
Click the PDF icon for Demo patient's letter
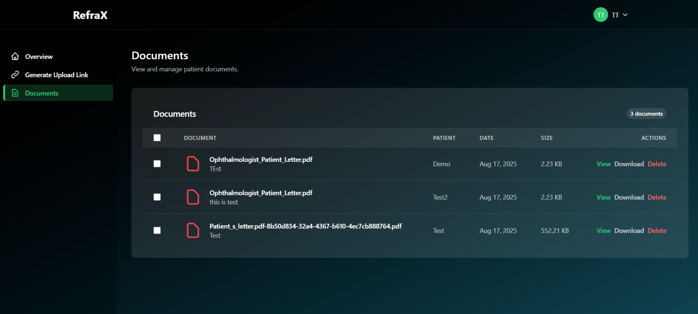point(193,164)
